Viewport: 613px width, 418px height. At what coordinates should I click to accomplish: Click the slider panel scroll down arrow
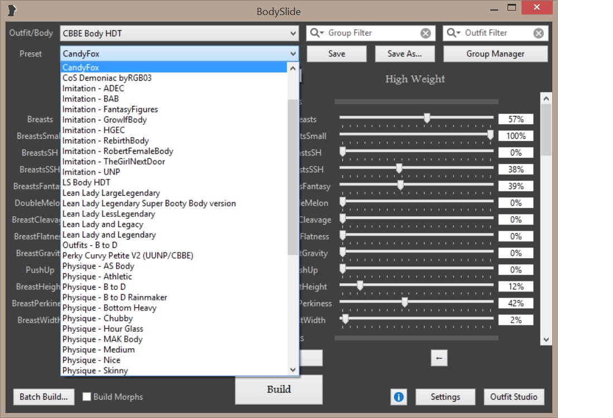(546, 339)
